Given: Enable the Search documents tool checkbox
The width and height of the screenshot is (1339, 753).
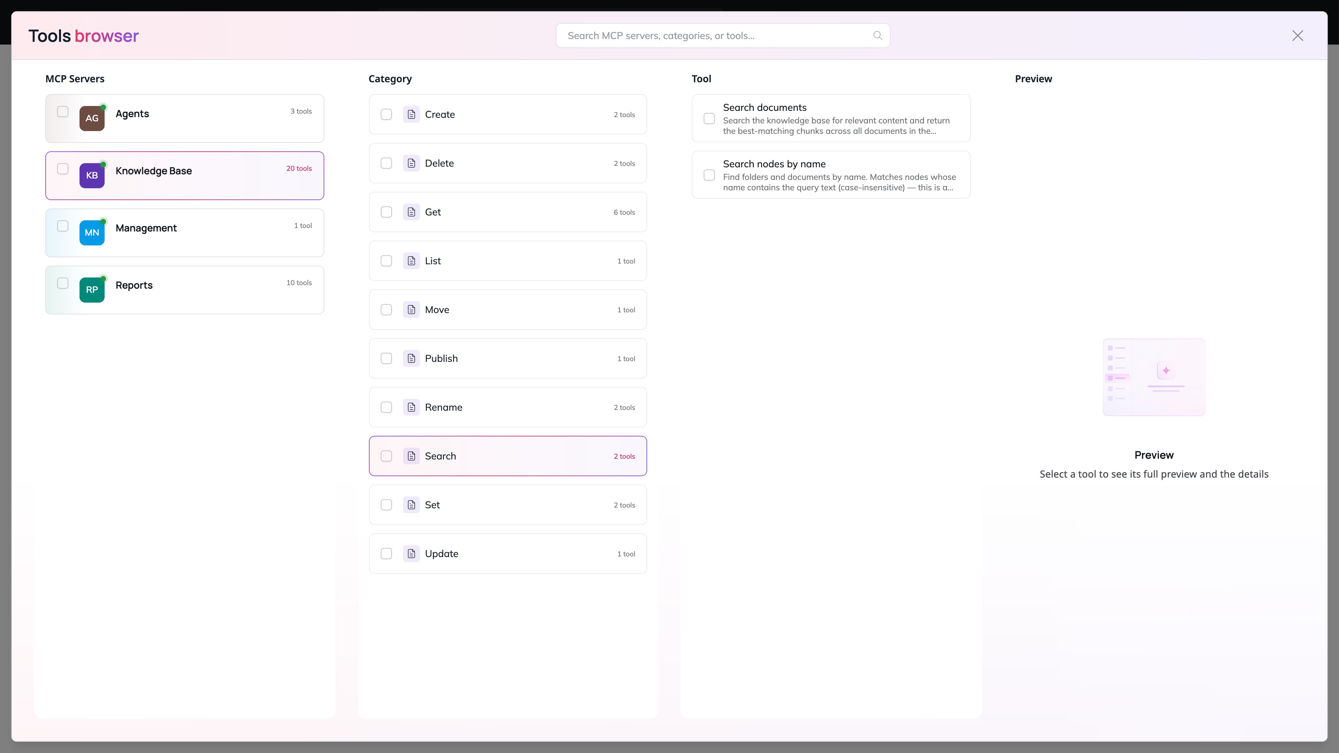Looking at the screenshot, I should pyautogui.click(x=709, y=119).
